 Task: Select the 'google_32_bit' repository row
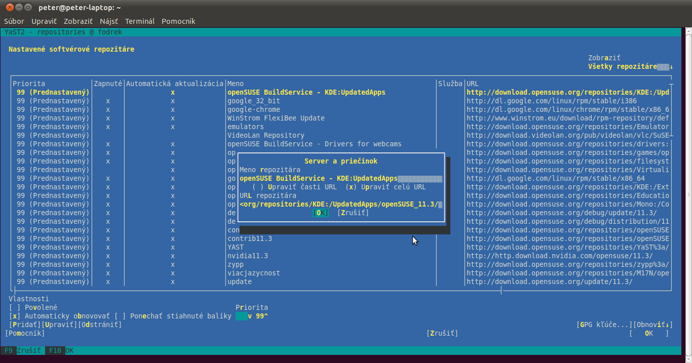pos(341,101)
